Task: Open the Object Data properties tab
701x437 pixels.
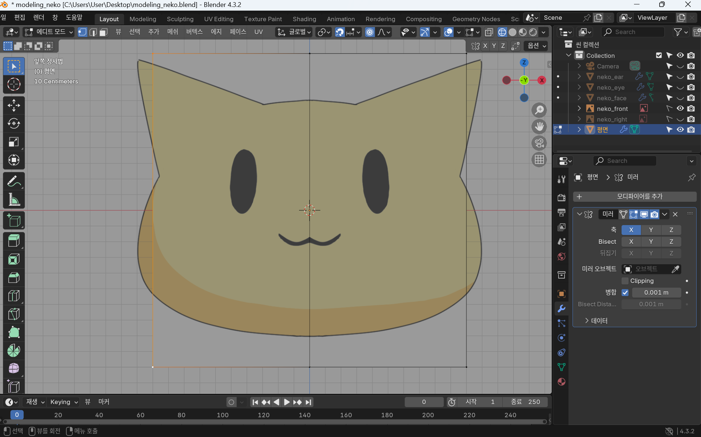Action: click(x=562, y=367)
